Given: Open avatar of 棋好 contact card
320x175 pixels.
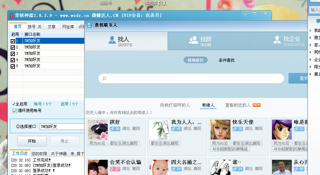Looking at the screenshot, I should click(x=98, y=130).
